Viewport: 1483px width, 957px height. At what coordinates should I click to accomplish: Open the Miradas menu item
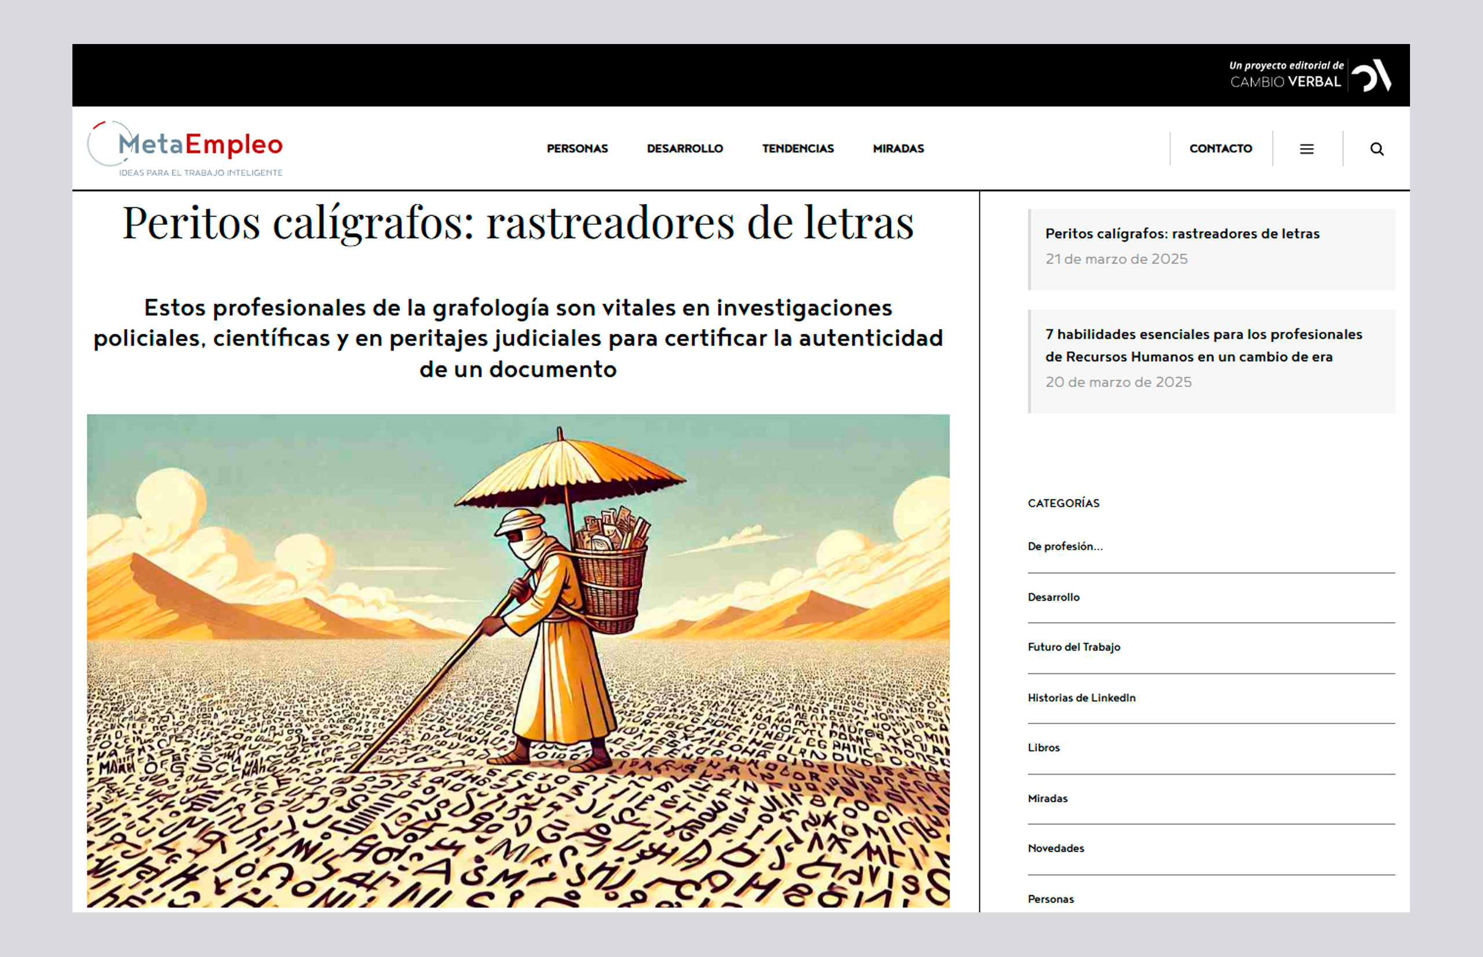(x=898, y=148)
